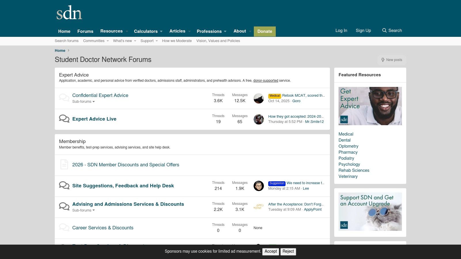Click the Site Suggestions forum bubble icon
This screenshot has height=259, width=461.
coord(64,186)
